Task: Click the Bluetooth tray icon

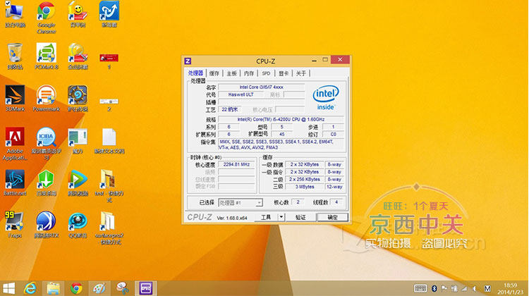Action: pyautogui.click(x=434, y=288)
